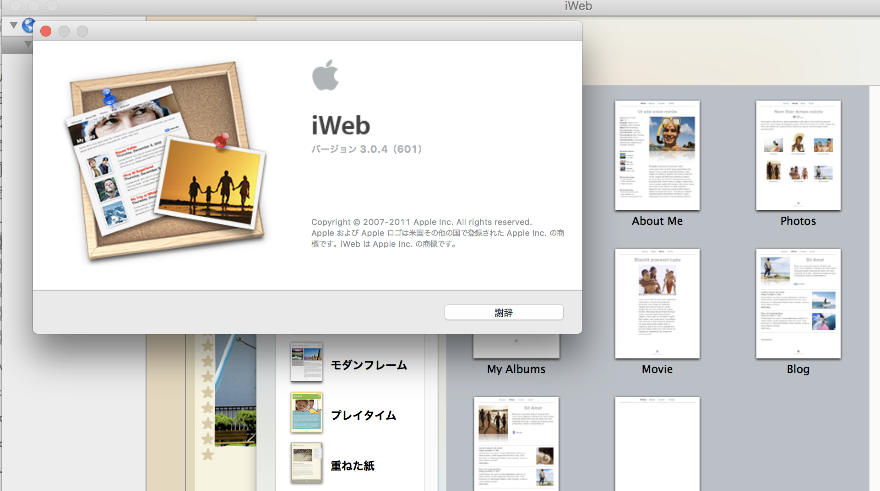The image size is (880, 491).
Task: Choose the プレイタイム theme
Action: [306, 412]
